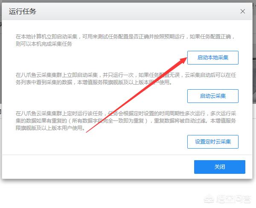Image resolution: width=256 pixels, height=208 pixels.
Task: Click the dimmed background right of the dialog
Action: [x=254, y=65]
